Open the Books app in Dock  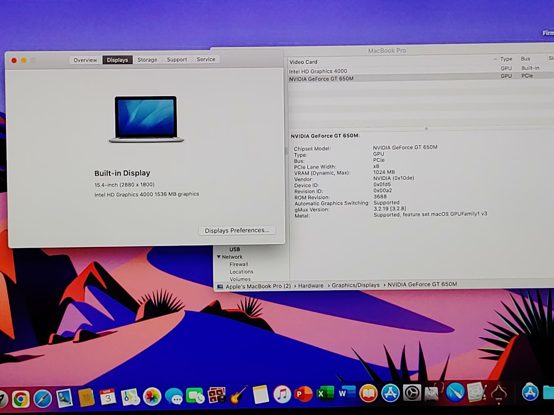coord(368,393)
